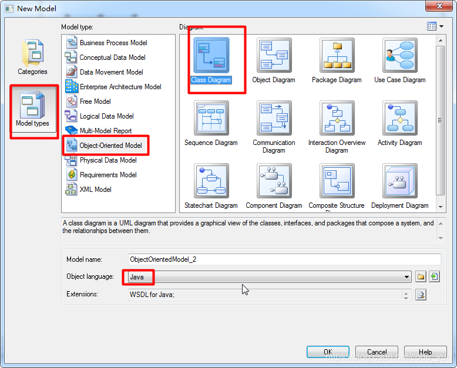Step the Extensions list down arrow

(406, 298)
